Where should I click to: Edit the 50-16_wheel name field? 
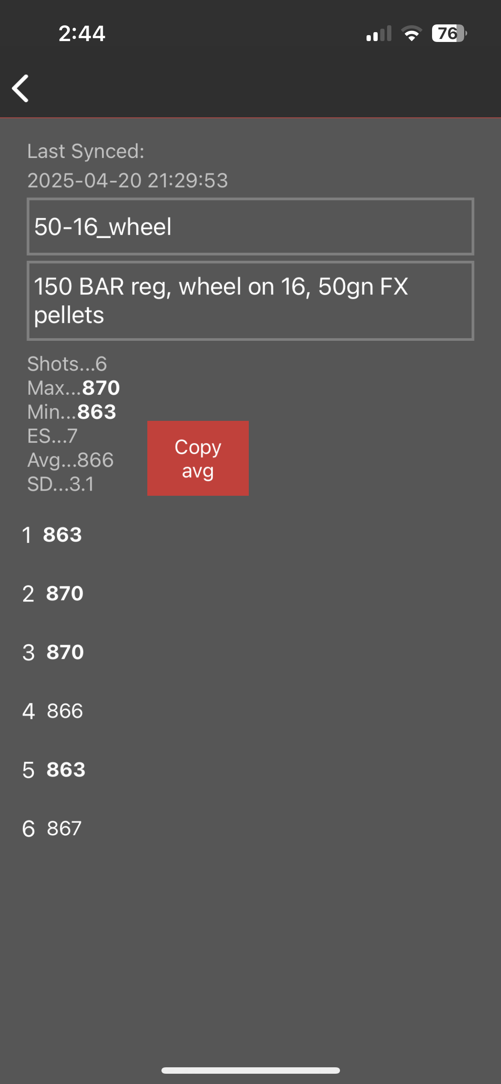click(250, 226)
